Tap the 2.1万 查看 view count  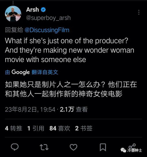(x=74, y=109)
